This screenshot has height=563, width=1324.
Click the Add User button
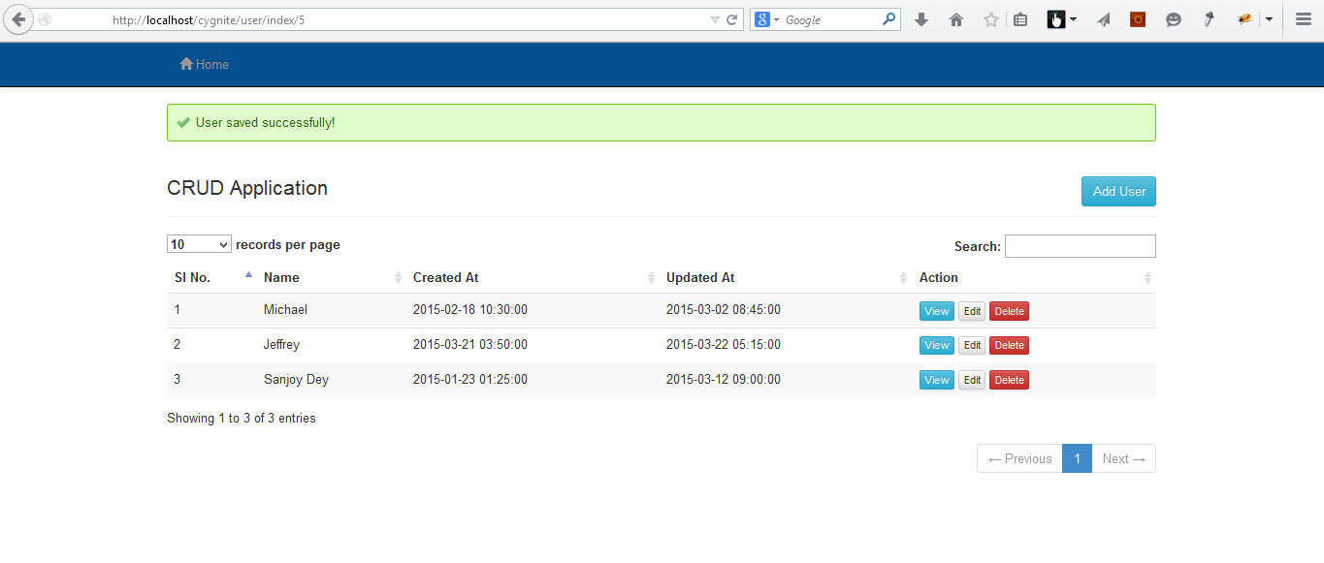point(1117,191)
